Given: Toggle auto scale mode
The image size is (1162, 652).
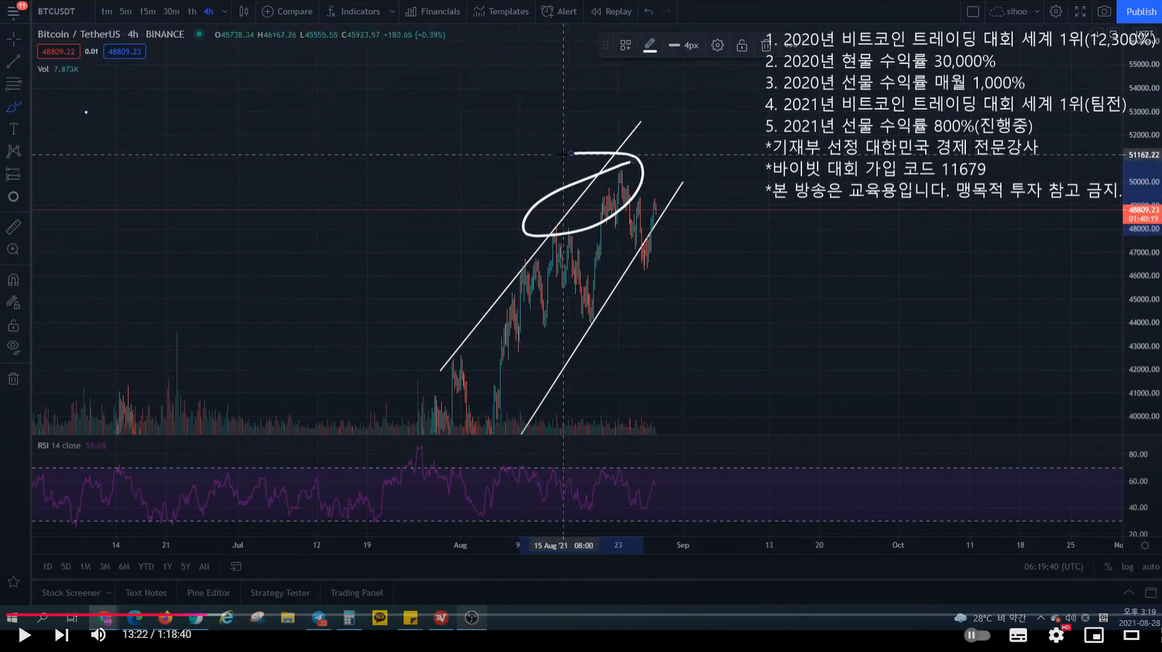Looking at the screenshot, I should tap(1151, 566).
